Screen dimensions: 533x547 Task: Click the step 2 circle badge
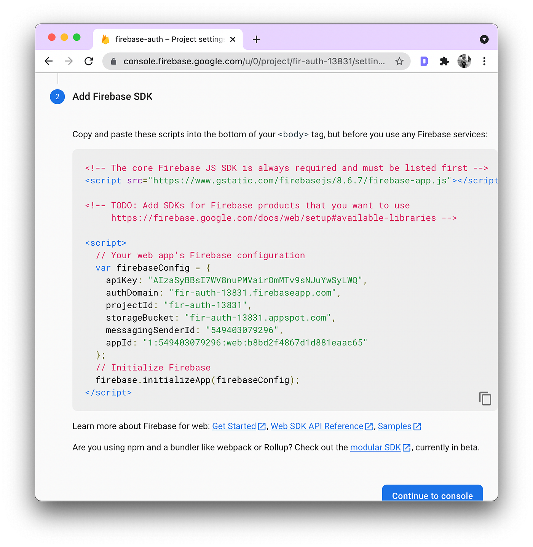[x=57, y=97]
